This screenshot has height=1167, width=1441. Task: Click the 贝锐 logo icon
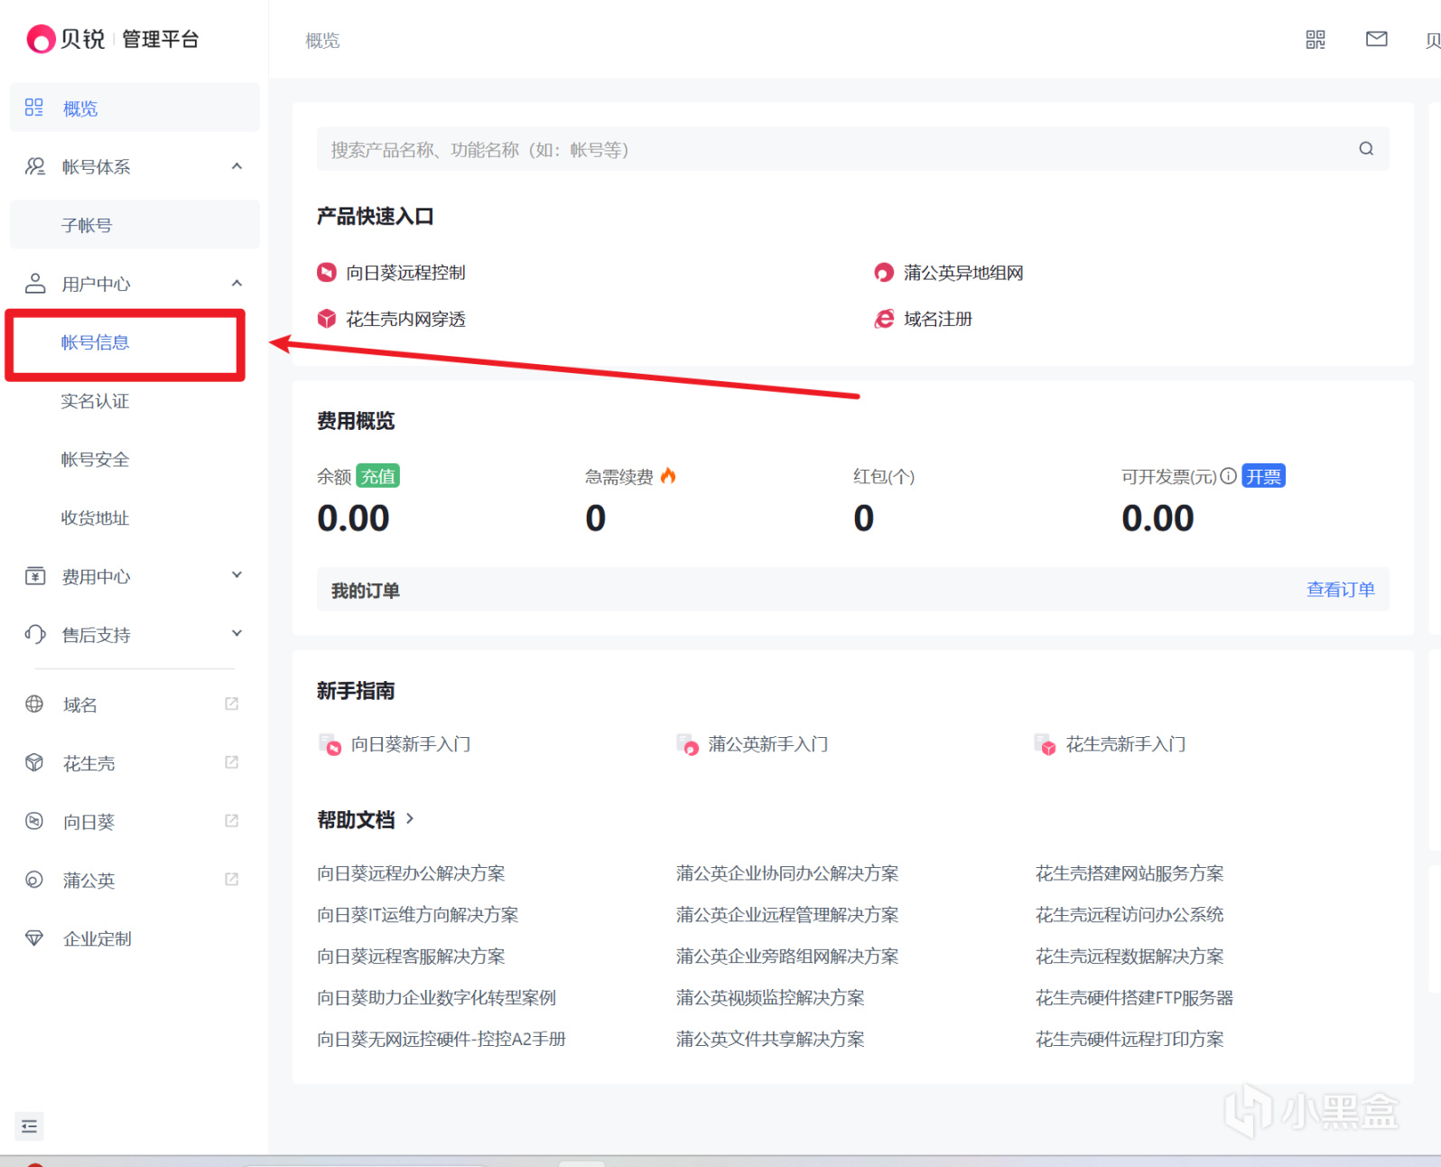click(x=41, y=39)
